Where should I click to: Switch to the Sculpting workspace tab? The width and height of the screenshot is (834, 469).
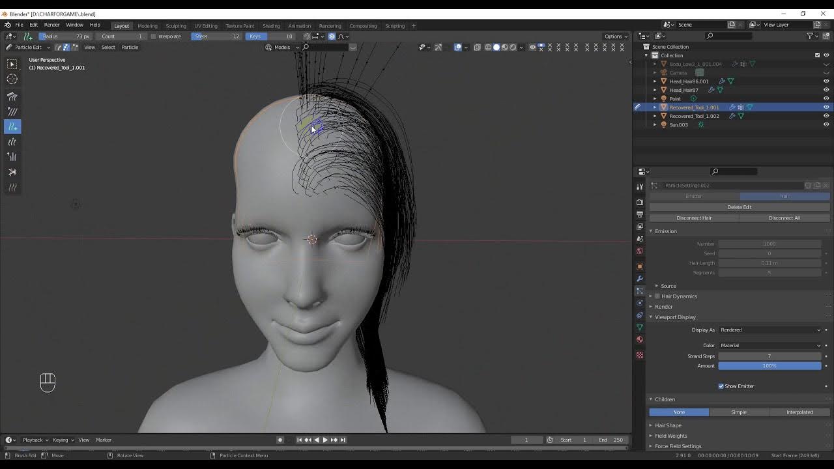(175, 26)
